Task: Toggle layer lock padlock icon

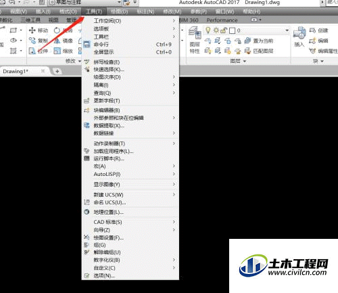Action: click(223, 30)
